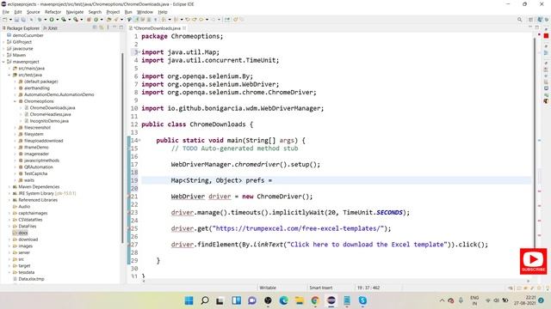Place cursor on line 19 after prefs =

point(274,180)
